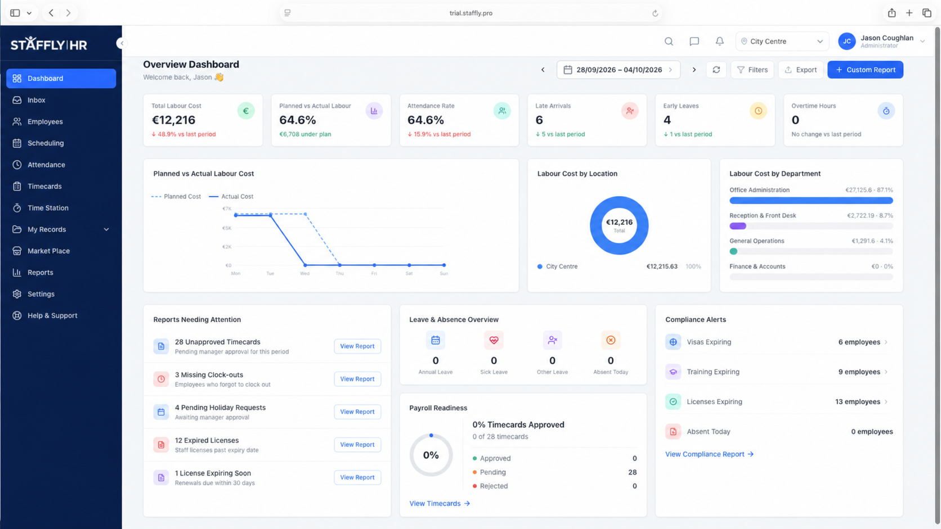Open Scheduling in sidebar
The width and height of the screenshot is (941, 529).
tap(61, 143)
